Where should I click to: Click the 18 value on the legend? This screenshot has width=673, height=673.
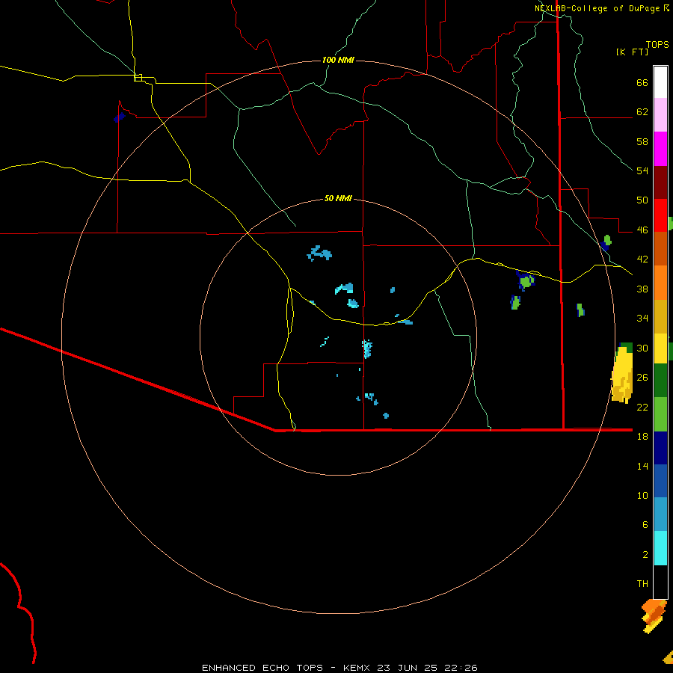(642, 436)
